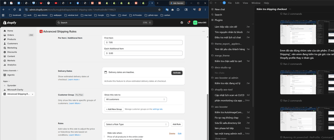The width and height of the screenshot is (334, 140).
Task: Click the Add New Group button
Action: tap(114, 109)
